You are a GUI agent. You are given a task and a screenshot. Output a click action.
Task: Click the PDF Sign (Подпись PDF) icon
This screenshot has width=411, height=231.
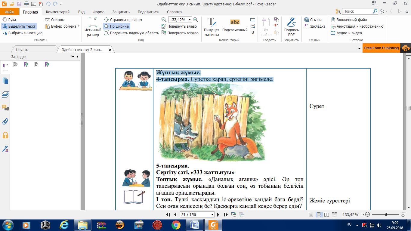point(291,27)
